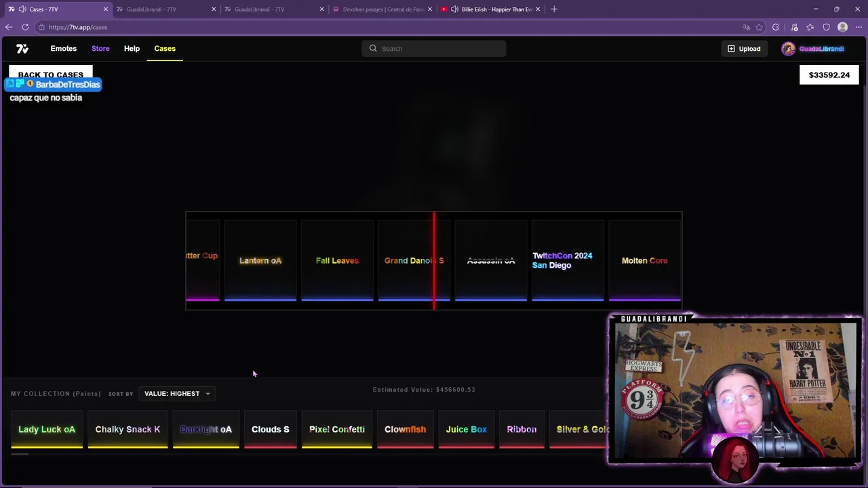Screen dimensions: 868x488
Task: Reload the page with refresh icon
Action: (25, 27)
